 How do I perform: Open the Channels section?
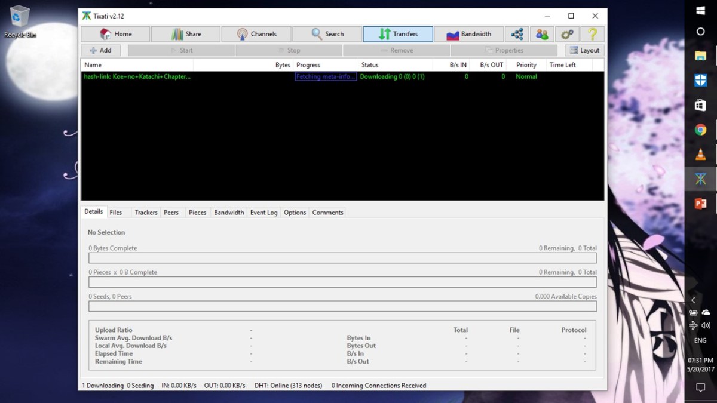coord(256,34)
